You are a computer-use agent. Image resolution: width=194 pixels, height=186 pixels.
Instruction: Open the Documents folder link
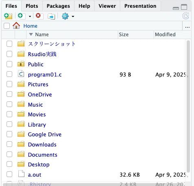click(x=43, y=155)
